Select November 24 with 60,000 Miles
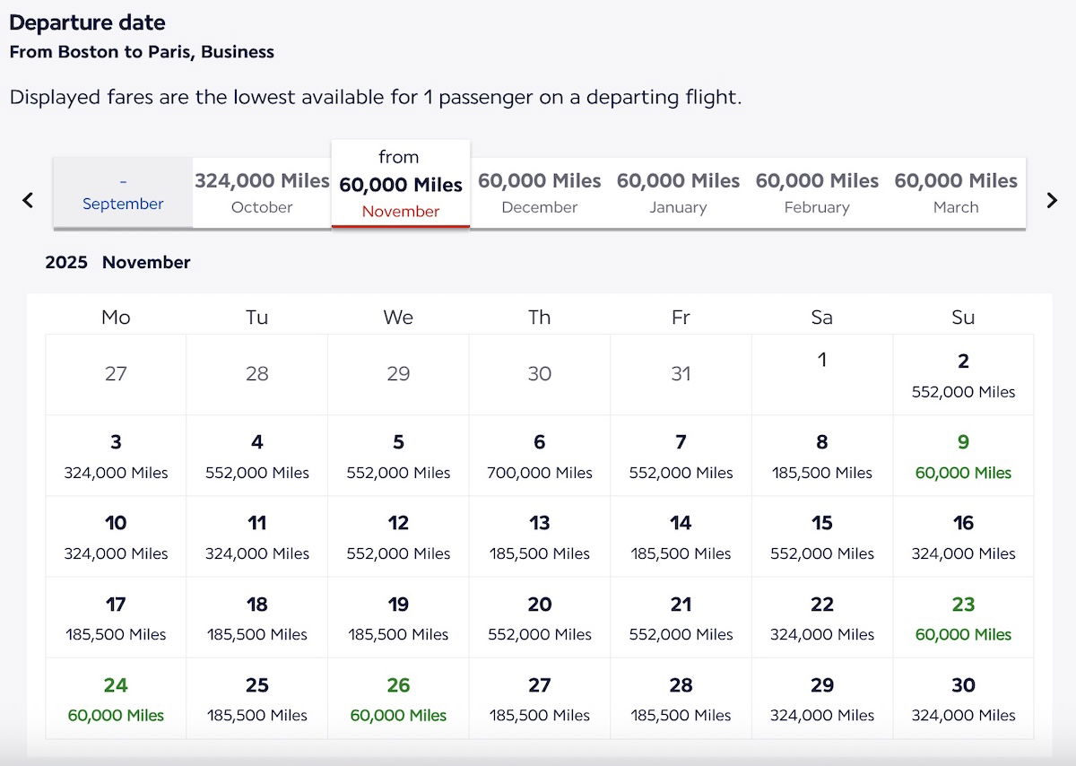Image resolution: width=1076 pixels, height=766 pixels. pos(116,699)
